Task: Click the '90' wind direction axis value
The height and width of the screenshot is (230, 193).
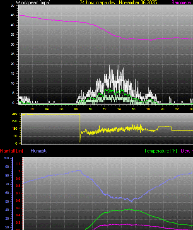Action: [x=15, y=136]
